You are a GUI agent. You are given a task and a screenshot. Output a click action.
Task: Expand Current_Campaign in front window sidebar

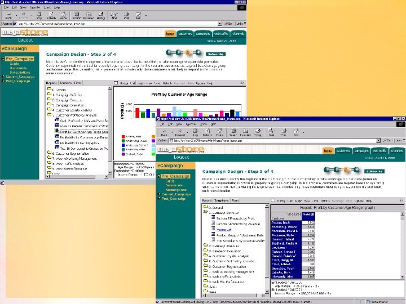159,194
